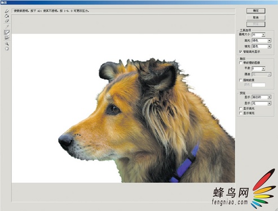This screenshot has width=278, height=211.
Task: Tick the Show Fill (显示填充) checkbox
Action: click(241, 113)
